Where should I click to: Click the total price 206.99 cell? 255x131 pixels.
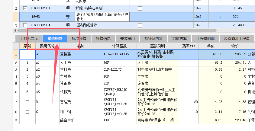235,54
